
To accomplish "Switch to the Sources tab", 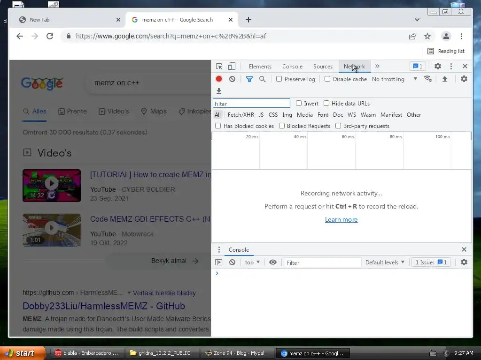I will coord(323,67).
